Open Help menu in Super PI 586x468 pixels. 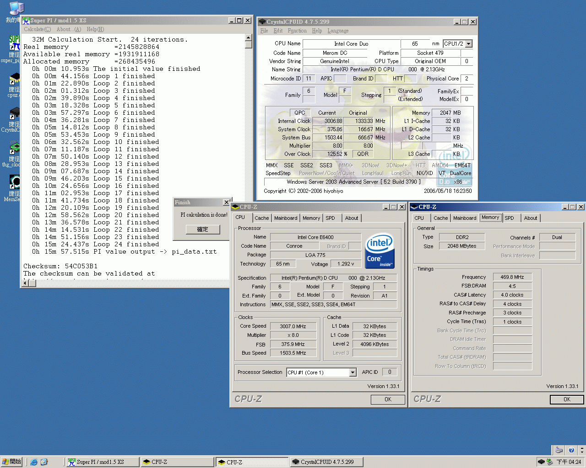click(95, 29)
